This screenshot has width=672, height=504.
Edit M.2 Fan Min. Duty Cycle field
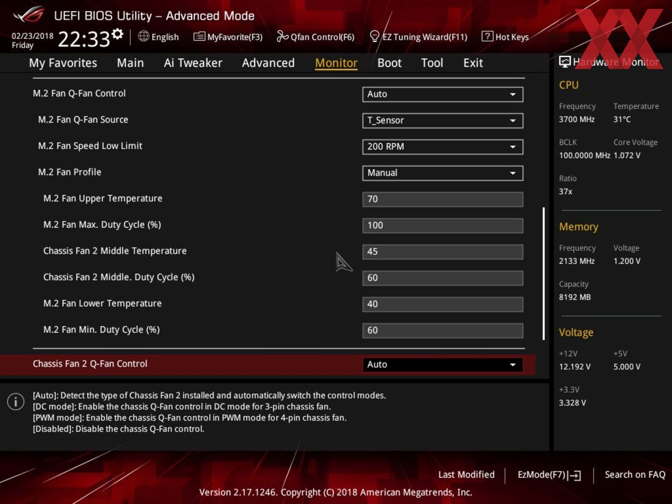(x=443, y=330)
